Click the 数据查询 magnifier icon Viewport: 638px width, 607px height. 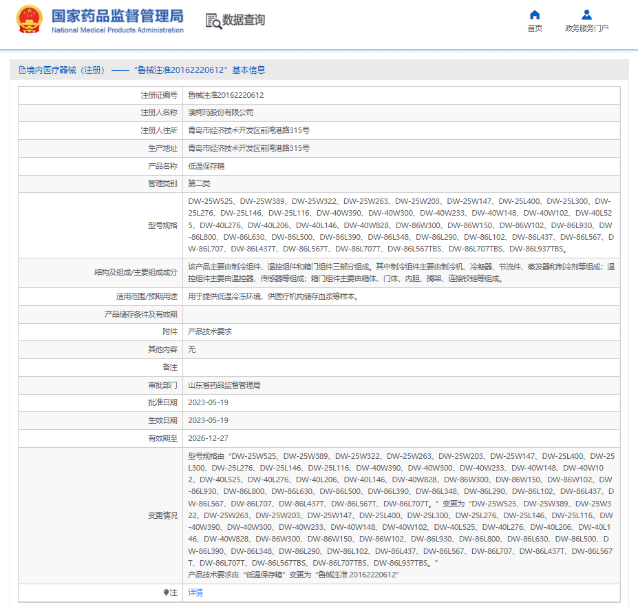[x=212, y=21]
